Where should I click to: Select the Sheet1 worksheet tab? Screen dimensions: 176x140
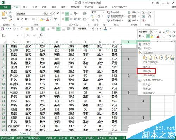tap(24, 133)
